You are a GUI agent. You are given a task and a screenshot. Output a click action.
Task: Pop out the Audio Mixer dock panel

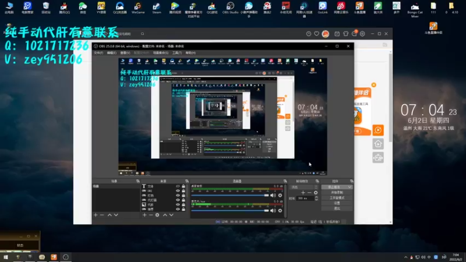285,181
